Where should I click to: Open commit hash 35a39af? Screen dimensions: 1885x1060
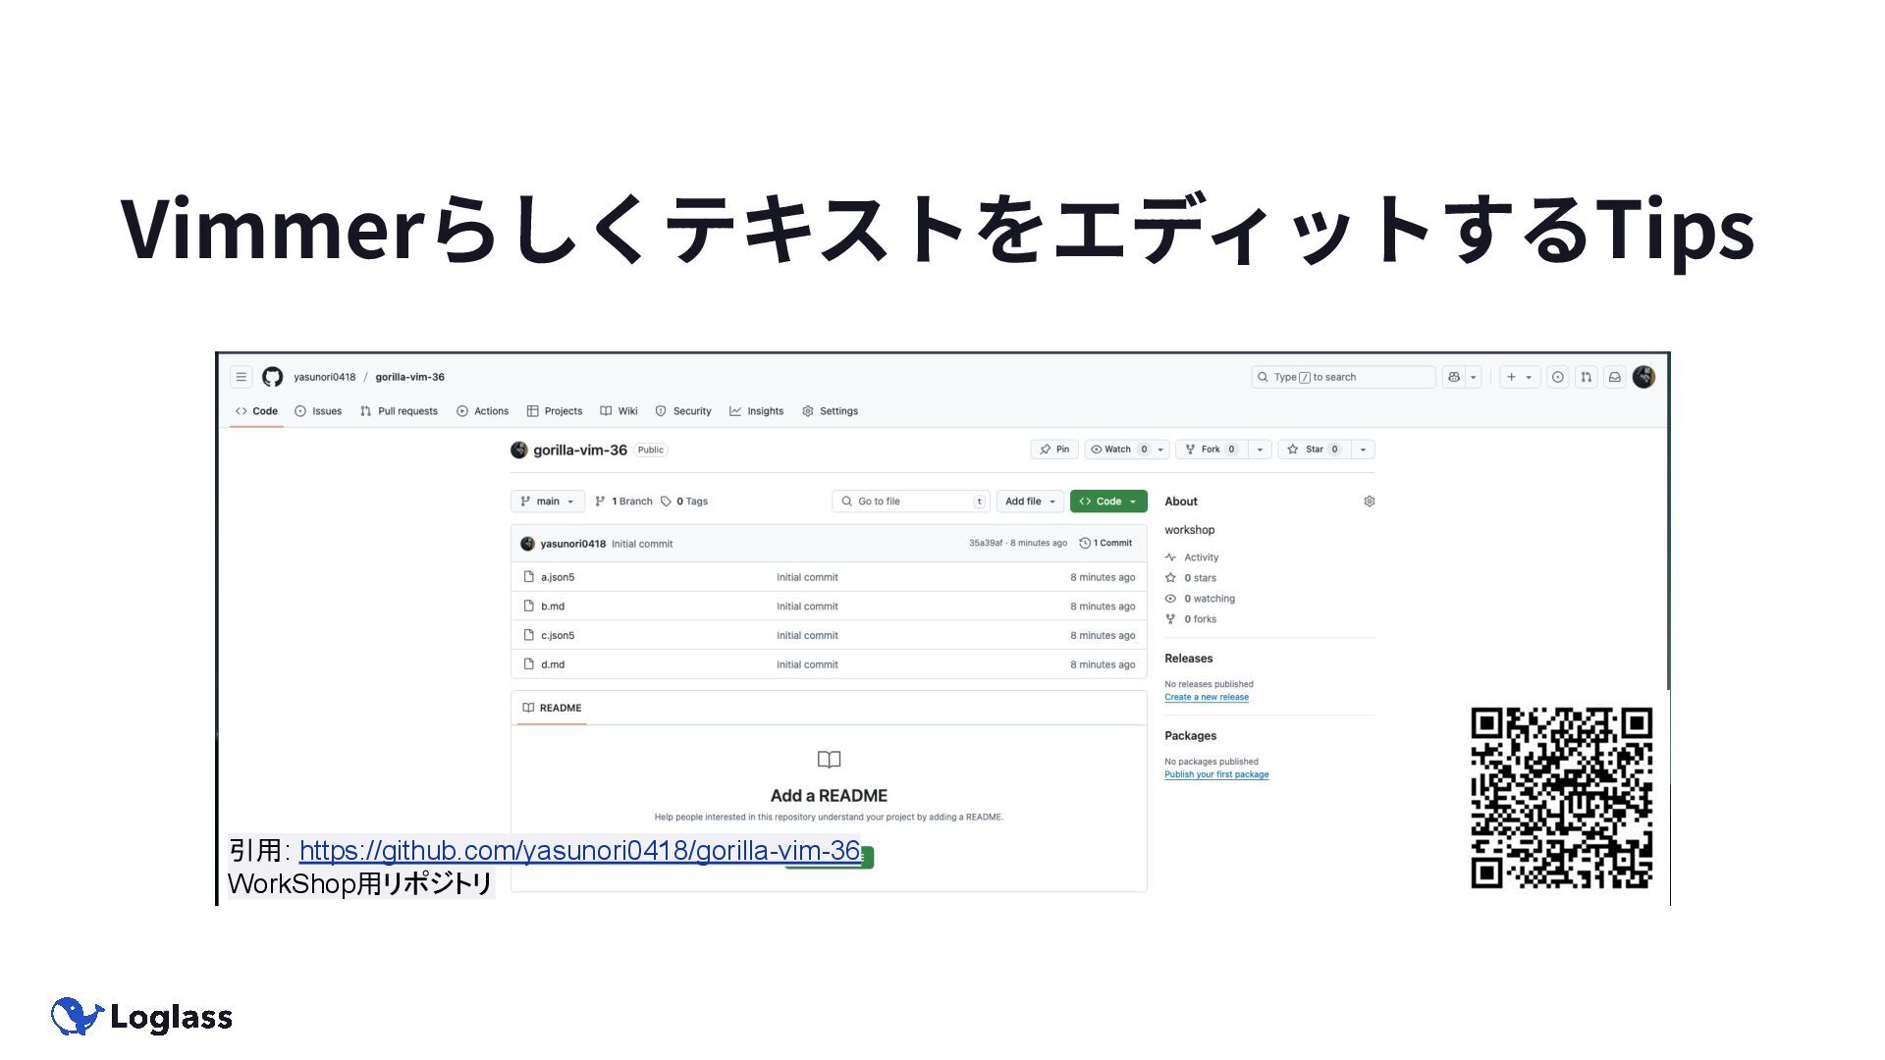tap(986, 543)
